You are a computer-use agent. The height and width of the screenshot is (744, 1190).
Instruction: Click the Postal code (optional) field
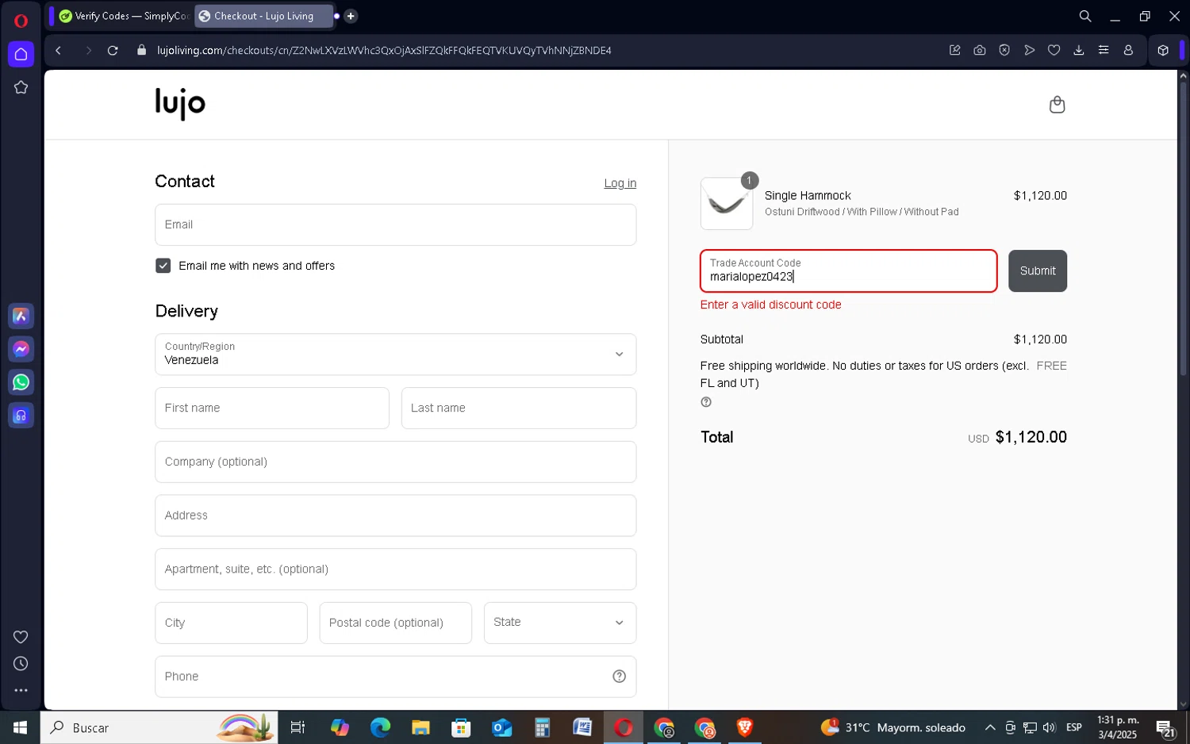point(396,623)
